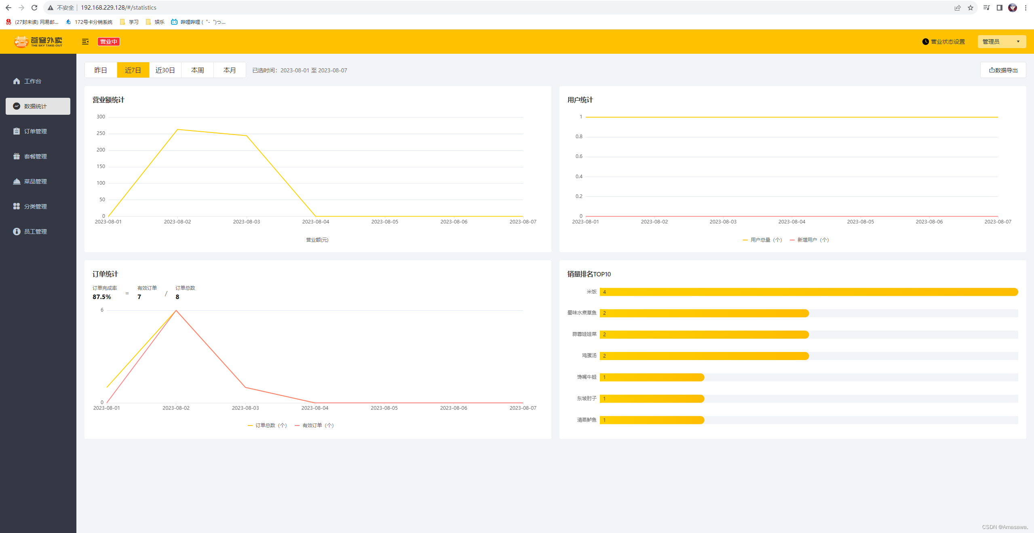Click the not-secure warning icon
The image size is (1034, 533).
51,8
